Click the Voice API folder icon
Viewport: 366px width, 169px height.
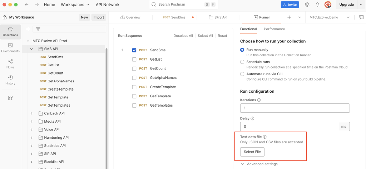point(40,129)
